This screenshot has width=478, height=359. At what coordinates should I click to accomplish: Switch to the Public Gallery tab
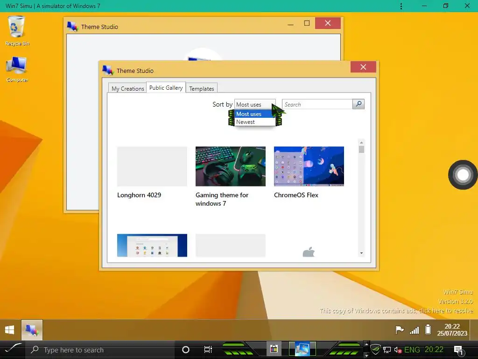point(166,87)
